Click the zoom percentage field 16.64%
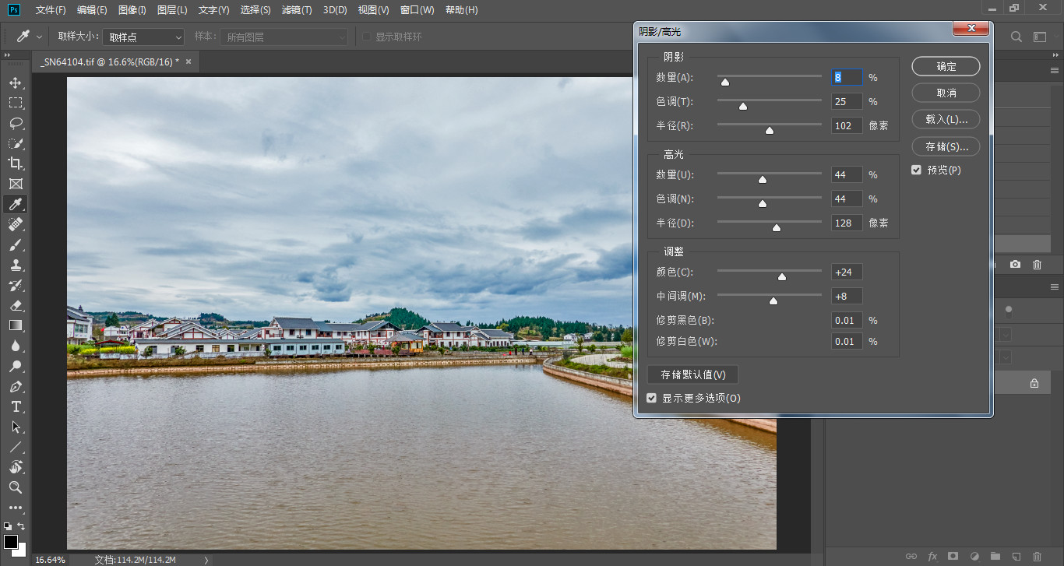The width and height of the screenshot is (1064, 566). (50, 559)
